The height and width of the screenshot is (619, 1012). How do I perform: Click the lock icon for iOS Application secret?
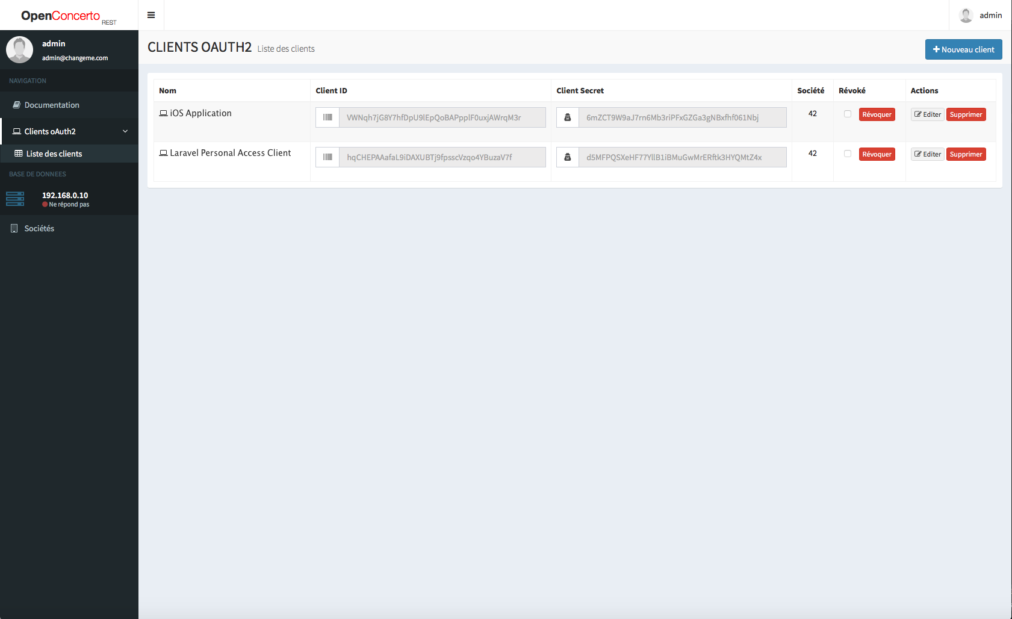(568, 117)
